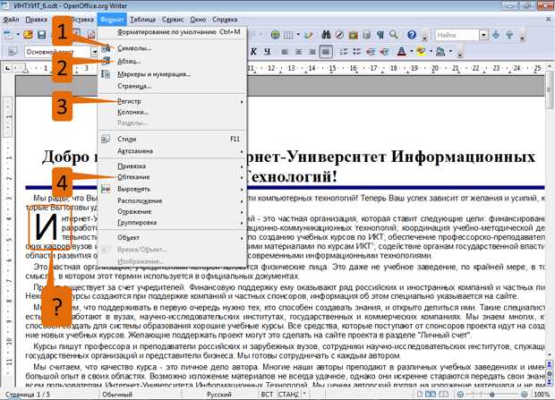Expand the Обтекание submenu
Screen dimensions: 555x400
point(172,177)
